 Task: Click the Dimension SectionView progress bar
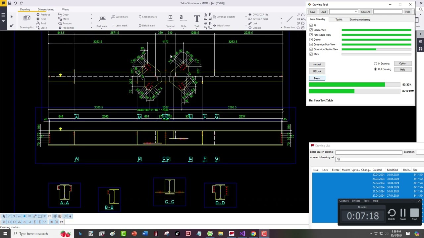coord(376,49)
